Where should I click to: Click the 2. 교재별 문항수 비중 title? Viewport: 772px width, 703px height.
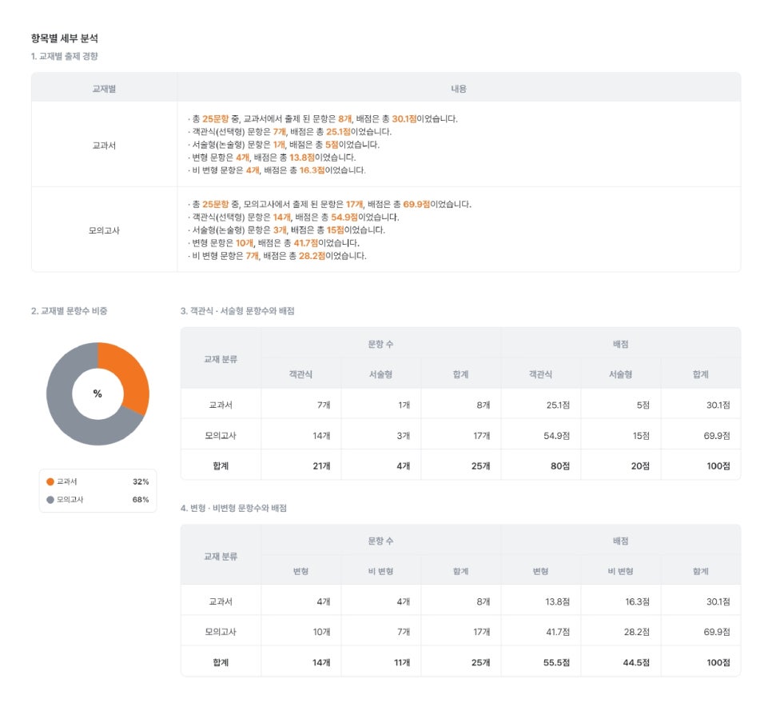pyautogui.click(x=69, y=311)
